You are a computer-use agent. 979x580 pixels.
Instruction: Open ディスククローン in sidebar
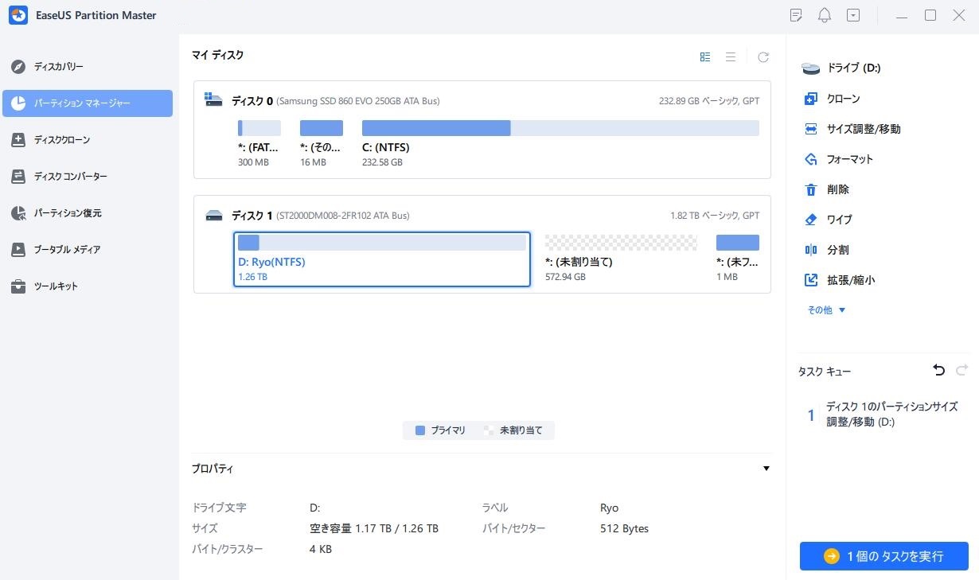click(x=61, y=140)
